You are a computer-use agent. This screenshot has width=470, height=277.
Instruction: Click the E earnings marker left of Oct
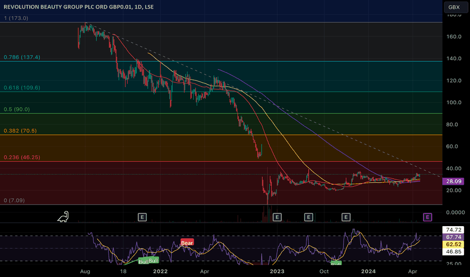(x=309, y=217)
